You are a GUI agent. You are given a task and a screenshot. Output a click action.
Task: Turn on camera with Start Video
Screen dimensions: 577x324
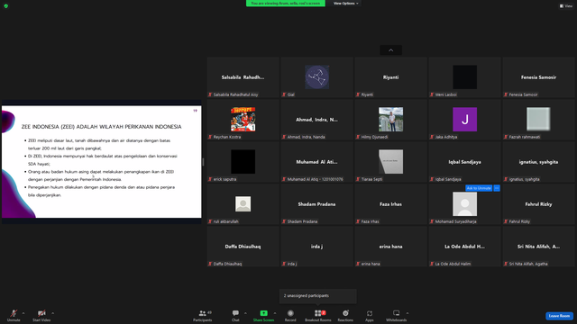[x=41, y=313]
